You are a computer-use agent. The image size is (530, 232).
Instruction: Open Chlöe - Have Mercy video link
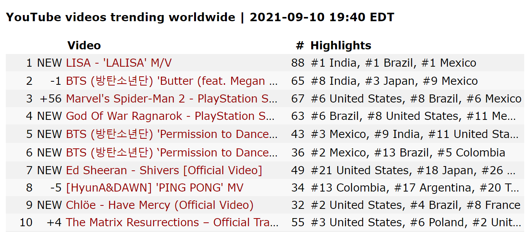coord(160,205)
